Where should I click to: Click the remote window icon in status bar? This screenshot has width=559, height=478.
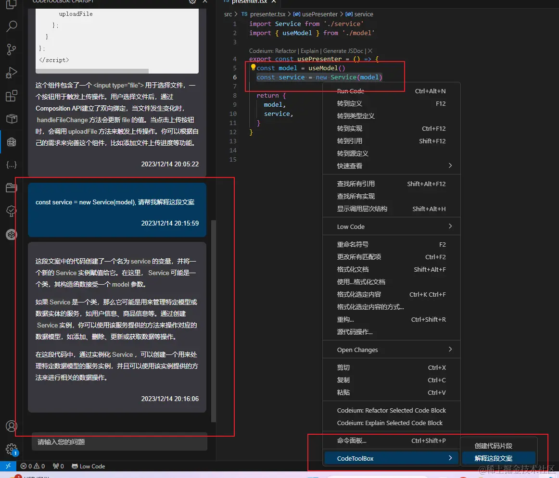(8, 466)
